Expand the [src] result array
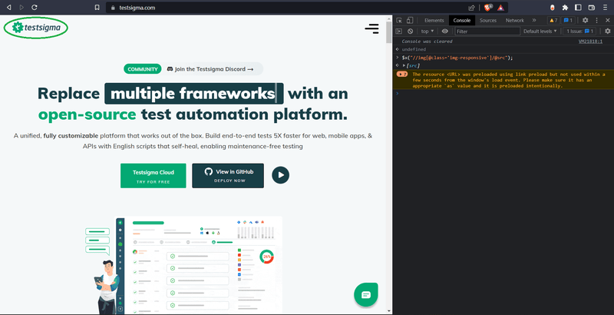Viewport: 614px width, 315px height. (404, 65)
